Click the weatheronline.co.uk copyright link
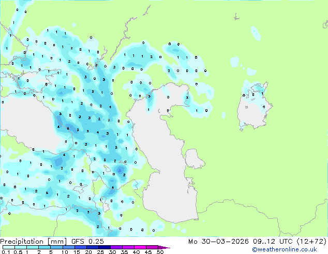The width and height of the screenshot is (328, 254). point(285,249)
